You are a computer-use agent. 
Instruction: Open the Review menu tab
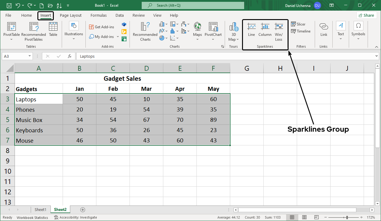(x=138, y=15)
